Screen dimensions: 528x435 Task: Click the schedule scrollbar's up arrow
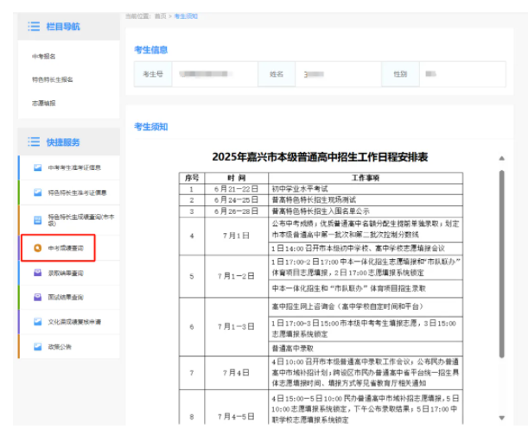click(501, 159)
